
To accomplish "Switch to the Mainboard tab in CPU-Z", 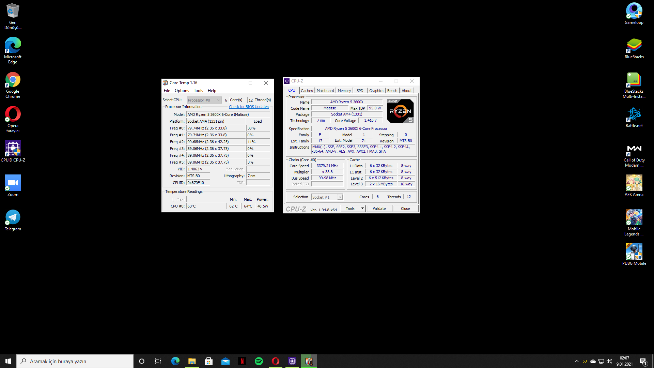I will [325, 91].
